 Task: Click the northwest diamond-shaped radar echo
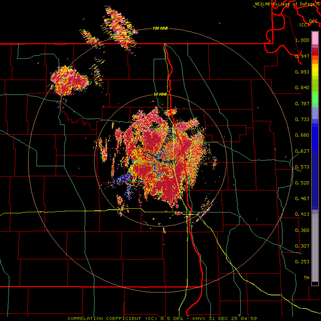(69, 80)
